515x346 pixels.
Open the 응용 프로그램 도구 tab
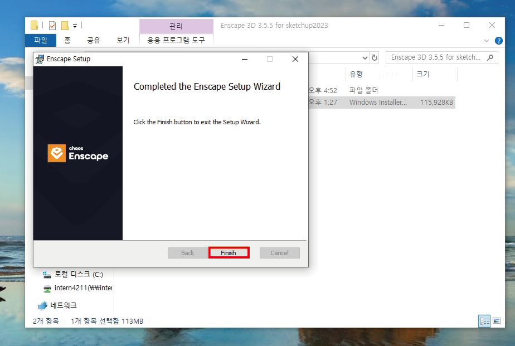[x=176, y=40]
